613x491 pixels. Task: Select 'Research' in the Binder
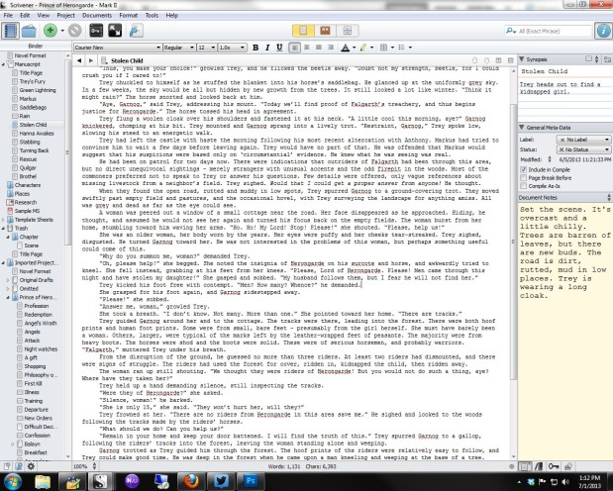[x=26, y=202]
